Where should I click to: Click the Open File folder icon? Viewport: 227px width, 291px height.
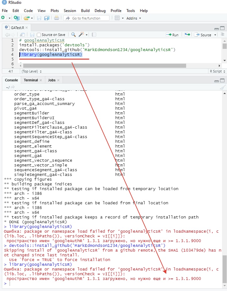point(26,18)
